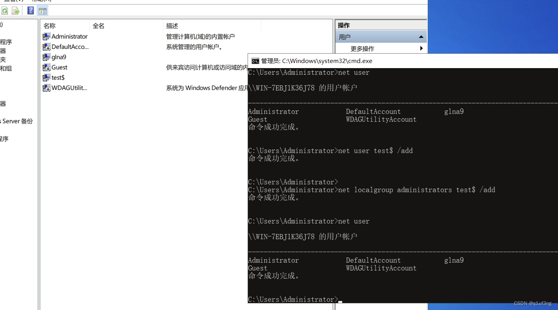Click the test$ account's user icon

tap(46, 77)
